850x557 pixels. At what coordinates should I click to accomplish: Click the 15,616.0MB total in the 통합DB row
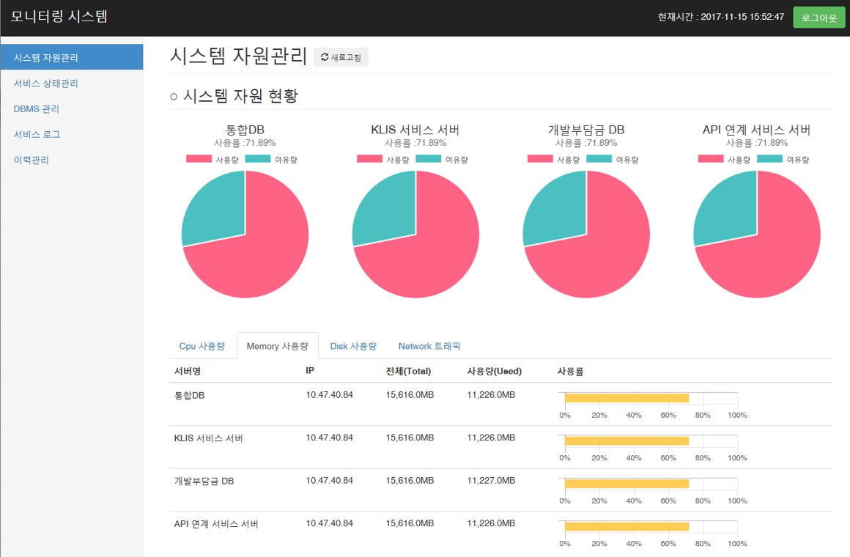pos(410,395)
